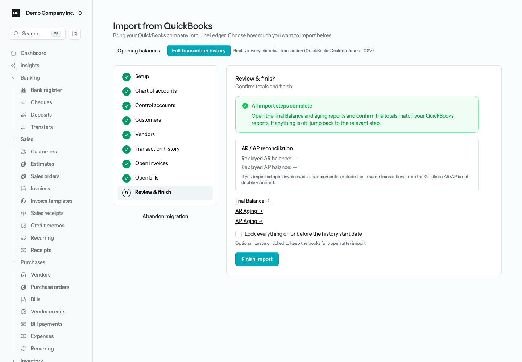Click the Search input field
Image resolution: width=522 pixels, height=362 pixels.
(x=37, y=34)
